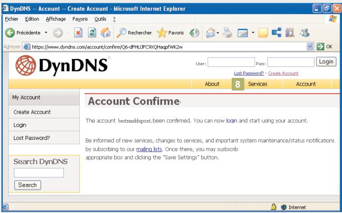Open the top Lost Password? link
This screenshot has height=213, width=342.
pos(249,73)
